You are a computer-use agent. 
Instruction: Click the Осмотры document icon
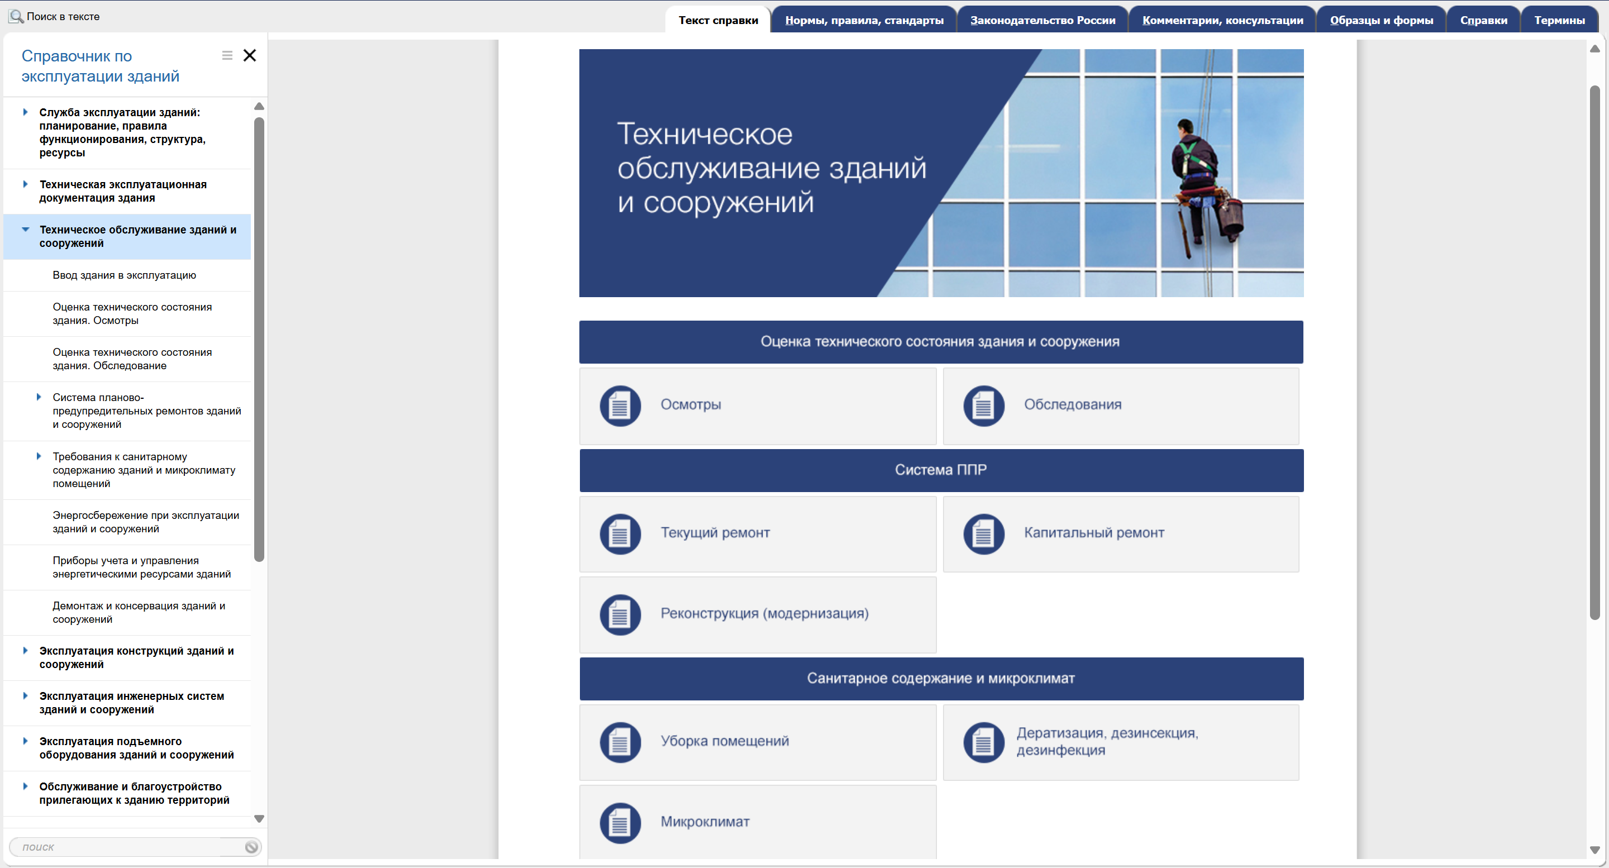[620, 406]
